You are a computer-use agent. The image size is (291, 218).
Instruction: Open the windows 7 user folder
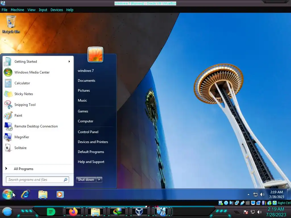[86, 71]
